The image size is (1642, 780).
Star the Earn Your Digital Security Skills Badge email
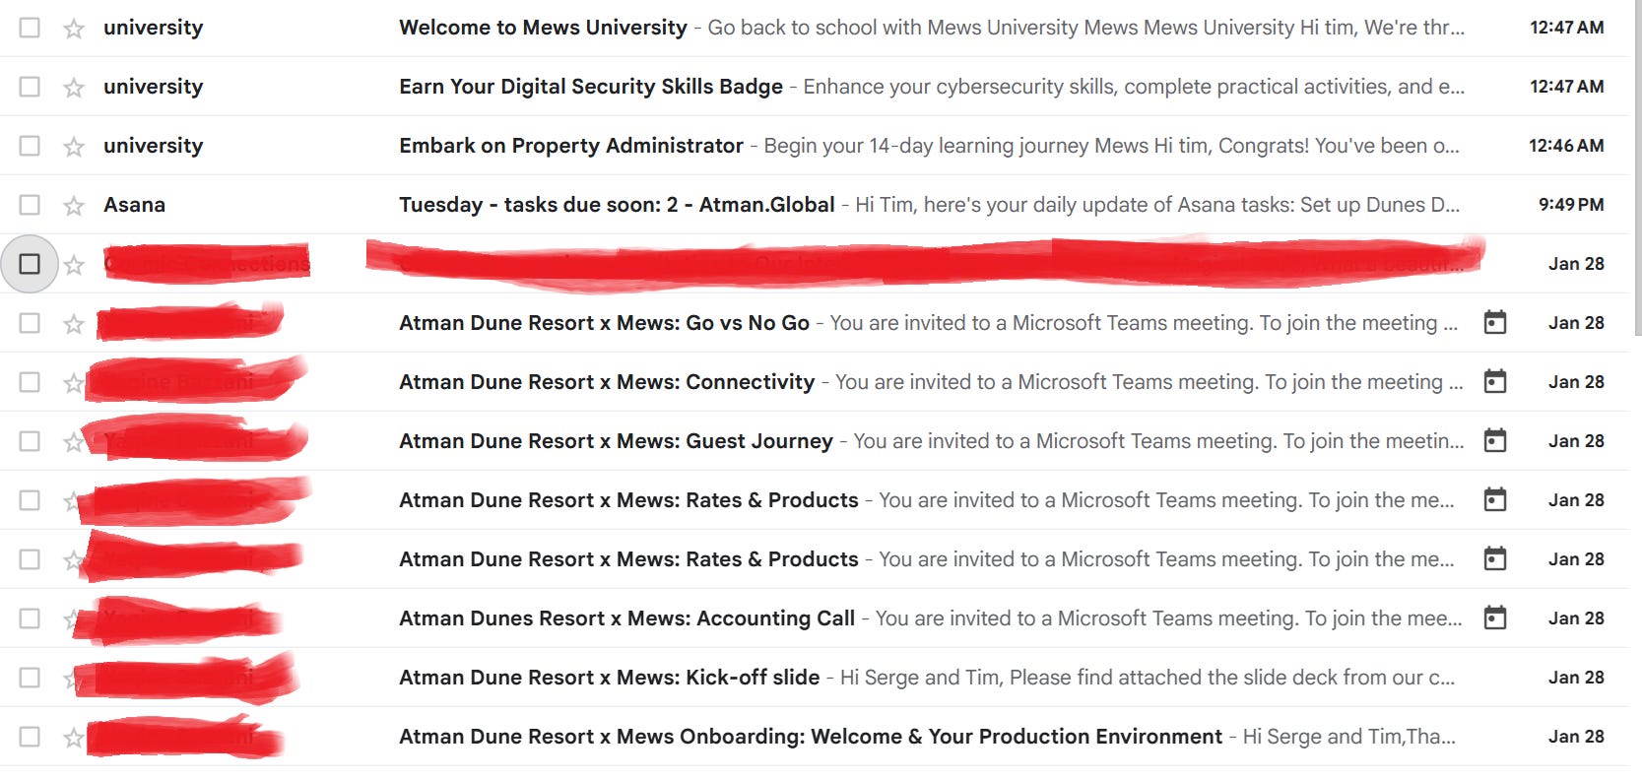74,88
